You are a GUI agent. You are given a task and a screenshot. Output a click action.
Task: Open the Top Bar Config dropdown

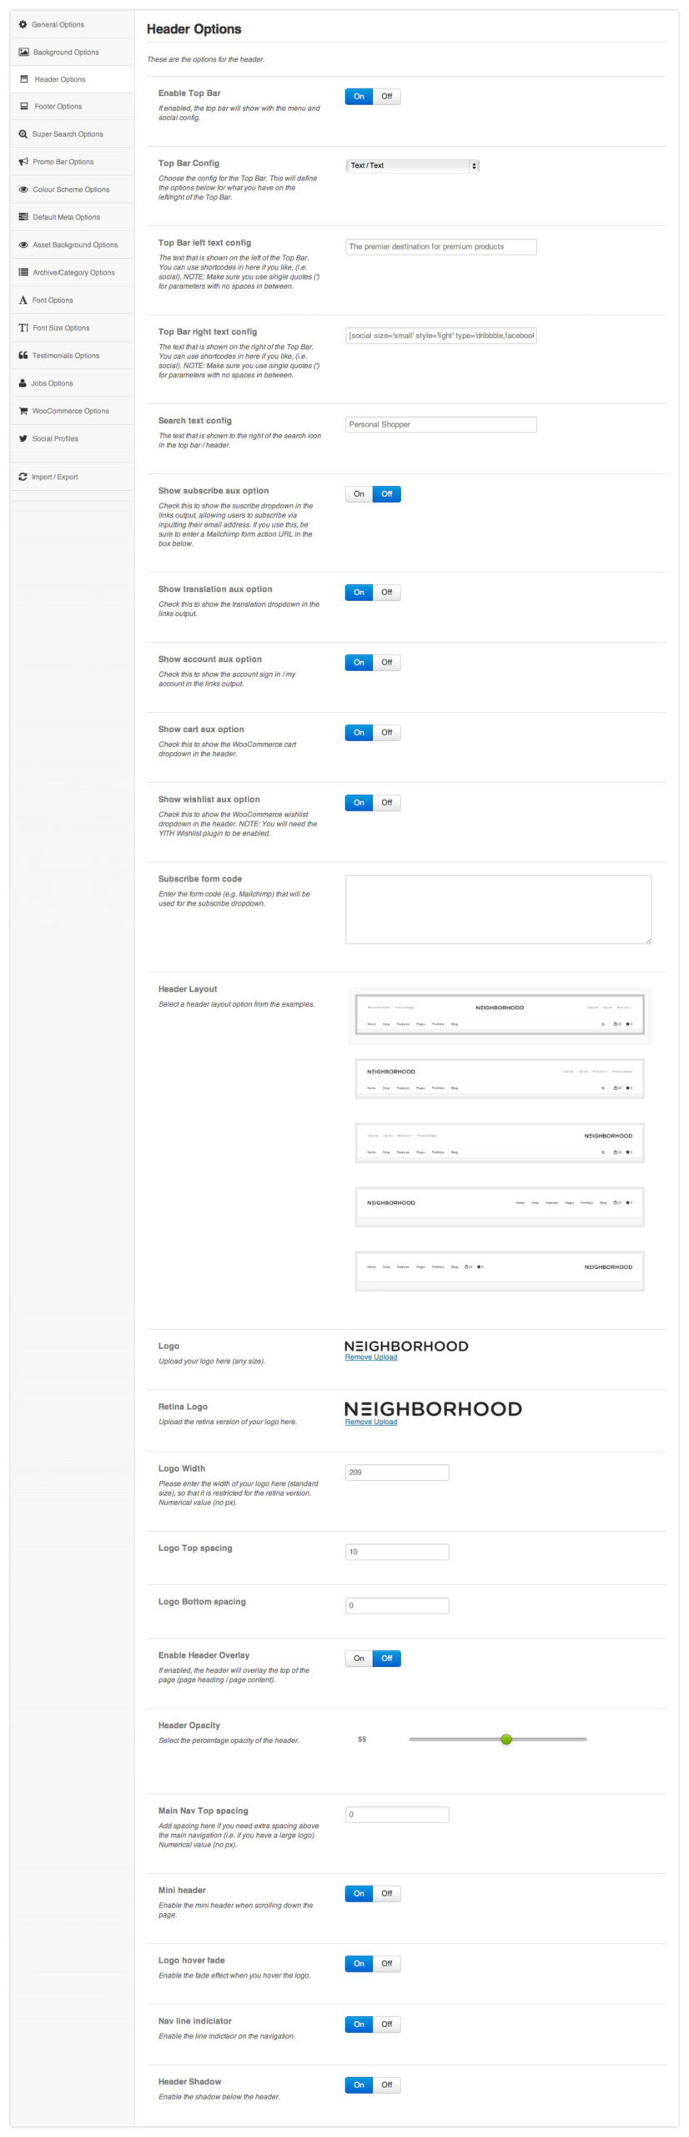click(412, 165)
